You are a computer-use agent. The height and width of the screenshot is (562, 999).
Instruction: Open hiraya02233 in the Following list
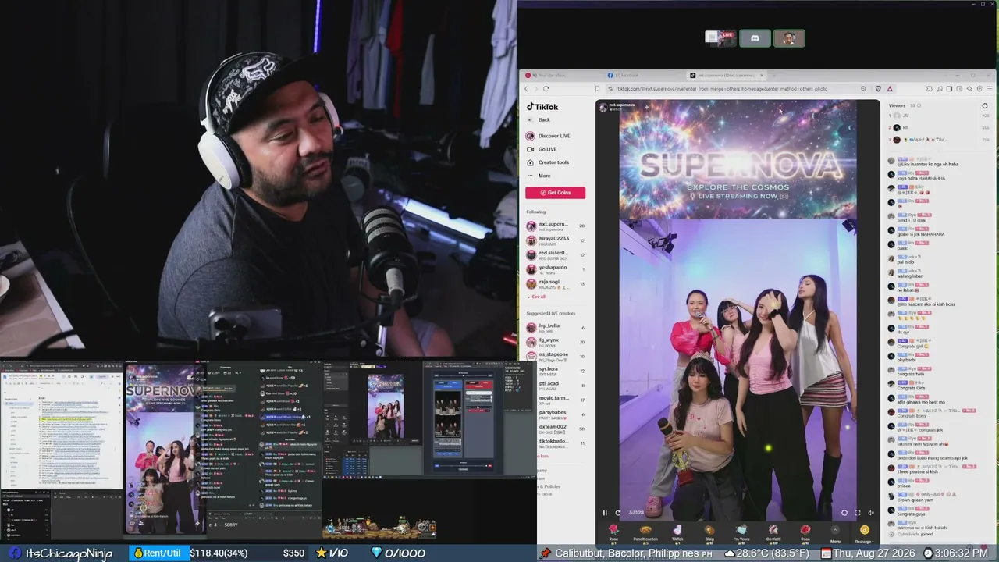(x=555, y=240)
